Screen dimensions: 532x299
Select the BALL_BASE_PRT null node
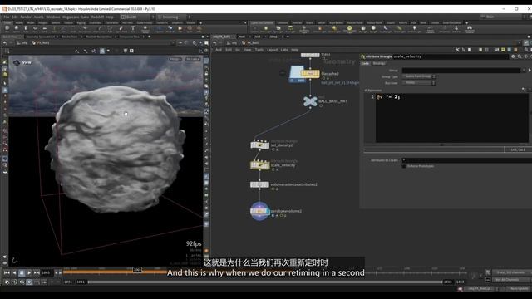(310, 101)
